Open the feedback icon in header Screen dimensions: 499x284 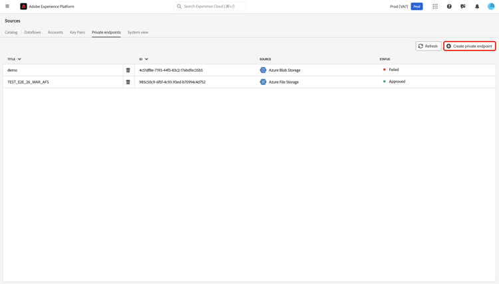[463, 7]
